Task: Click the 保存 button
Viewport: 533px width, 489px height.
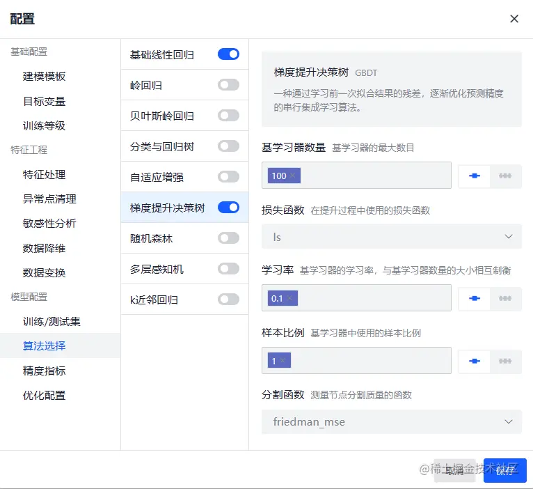Action: tap(504, 470)
